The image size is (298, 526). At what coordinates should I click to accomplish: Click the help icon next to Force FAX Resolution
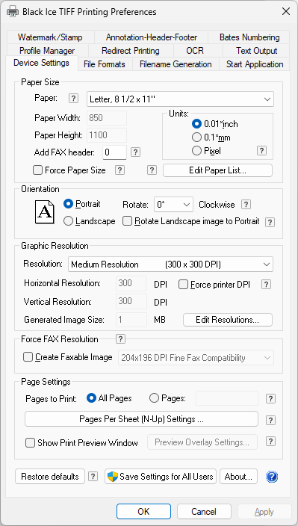[x=120, y=338]
